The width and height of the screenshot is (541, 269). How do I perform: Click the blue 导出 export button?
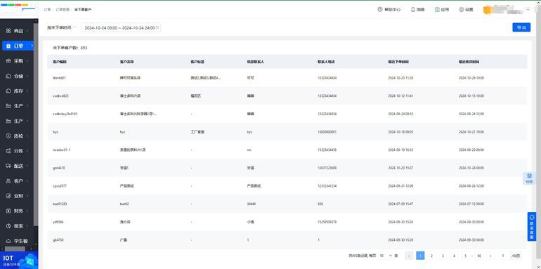coord(521,27)
